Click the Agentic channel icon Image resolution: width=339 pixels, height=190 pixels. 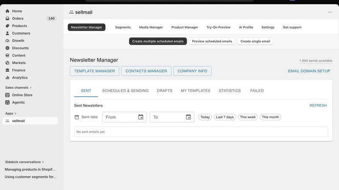click(x=7, y=102)
